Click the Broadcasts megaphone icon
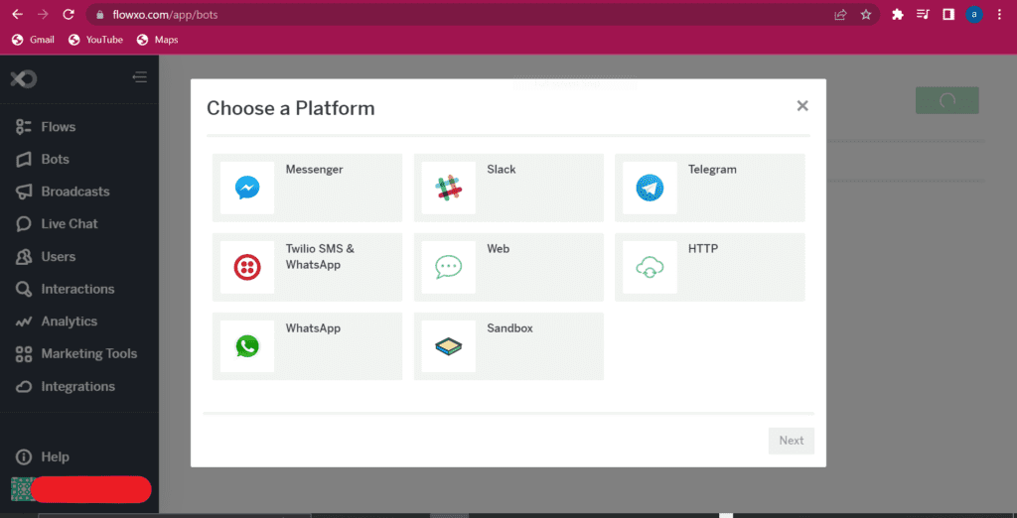Viewport: 1017px width, 518px height. click(x=24, y=192)
